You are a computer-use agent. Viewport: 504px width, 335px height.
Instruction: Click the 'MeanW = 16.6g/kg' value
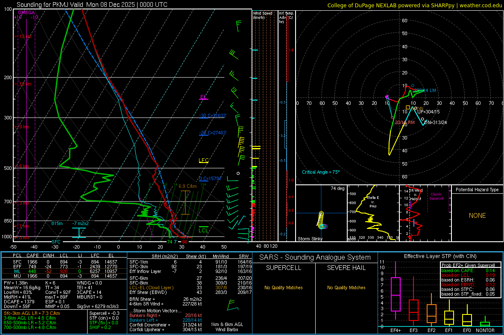pos(22,288)
